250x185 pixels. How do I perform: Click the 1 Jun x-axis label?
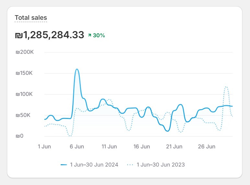(44, 146)
